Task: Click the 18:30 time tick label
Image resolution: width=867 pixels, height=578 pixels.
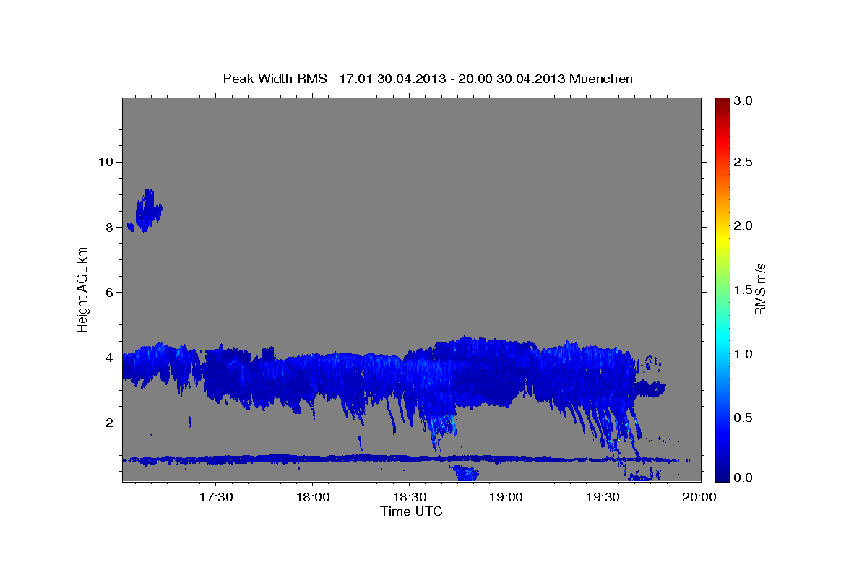Action: (x=409, y=497)
